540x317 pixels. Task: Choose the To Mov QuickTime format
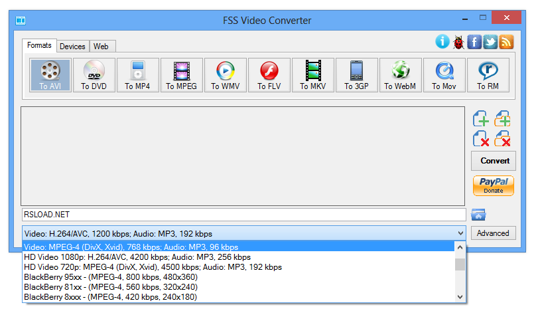(444, 75)
